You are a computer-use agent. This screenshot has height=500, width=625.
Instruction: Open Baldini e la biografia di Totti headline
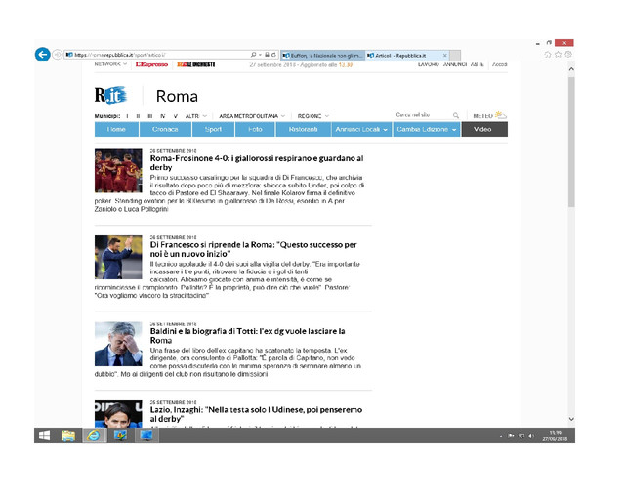click(x=247, y=336)
